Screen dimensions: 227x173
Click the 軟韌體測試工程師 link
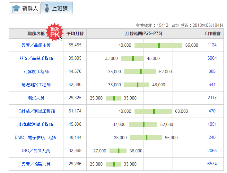pyautogui.click(x=36, y=124)
